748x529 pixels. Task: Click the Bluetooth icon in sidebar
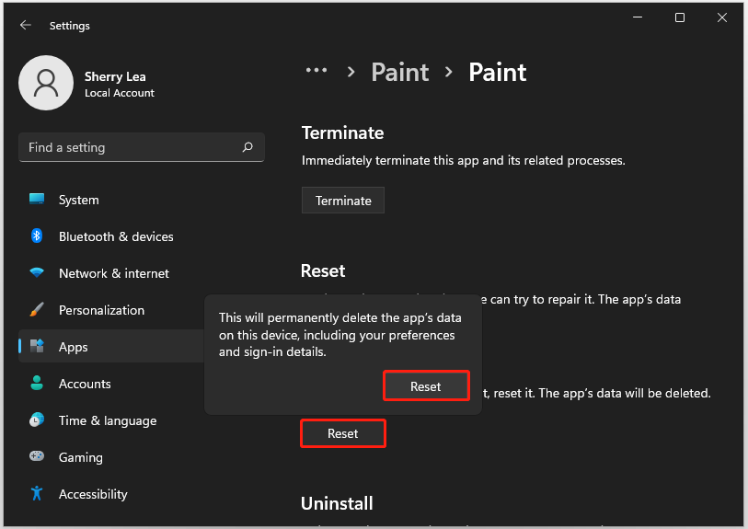(37, 236)
